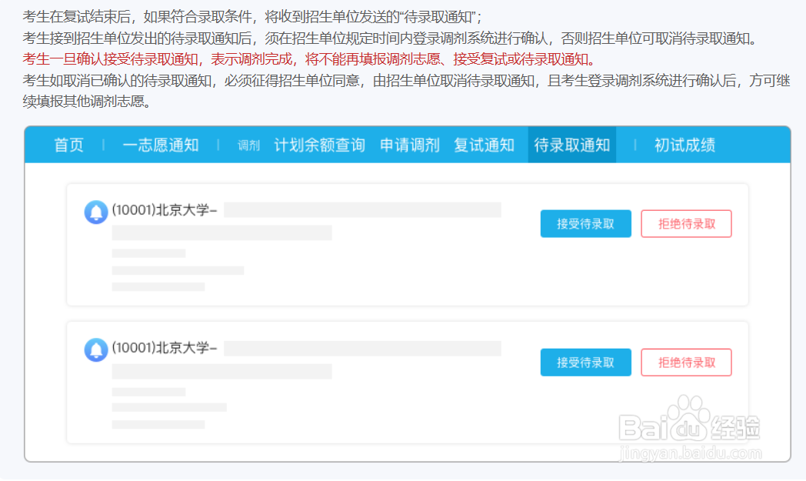
Task: Switch to the 申请调剂 tab
Action: 409,145
